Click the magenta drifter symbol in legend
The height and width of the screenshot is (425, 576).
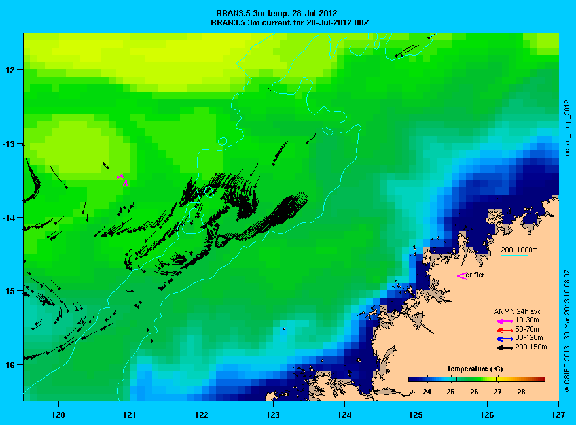click(x=461, y=276)
